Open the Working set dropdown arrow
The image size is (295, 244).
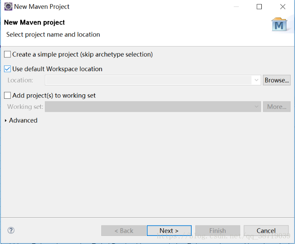257,107
